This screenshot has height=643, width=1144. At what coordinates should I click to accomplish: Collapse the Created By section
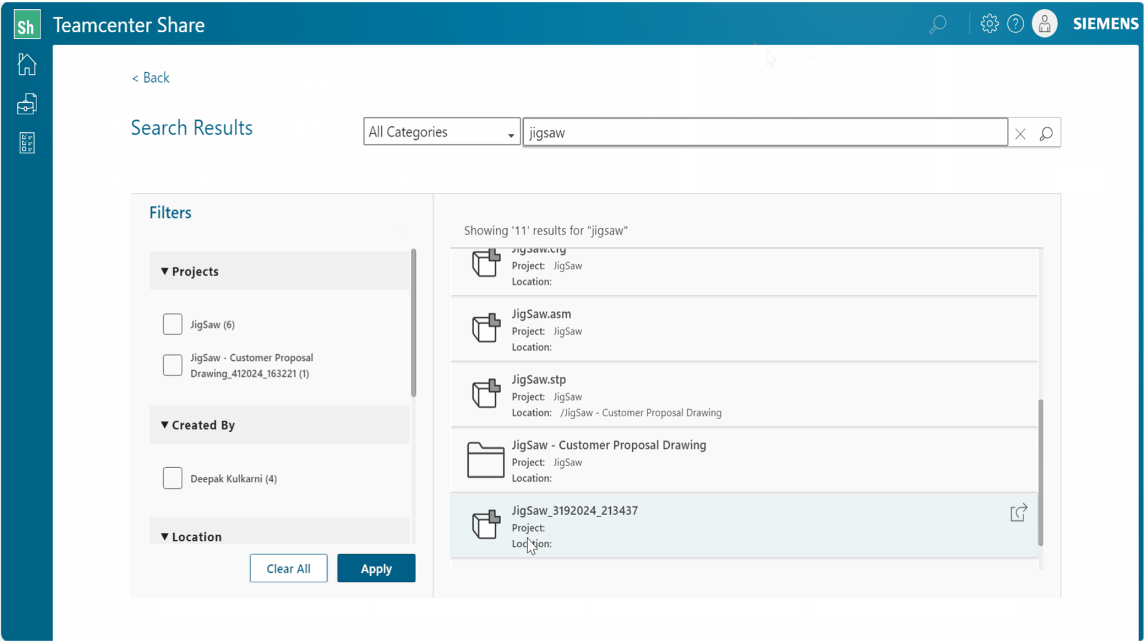click(x=165, y=425)
